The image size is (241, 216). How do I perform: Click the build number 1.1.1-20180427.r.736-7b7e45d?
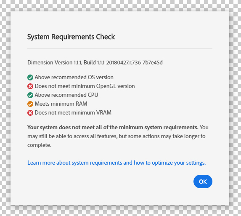(x=130, y=63)
